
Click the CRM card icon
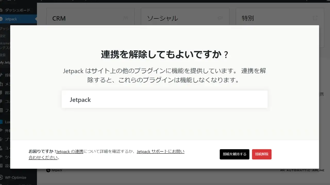coord(126,18)
